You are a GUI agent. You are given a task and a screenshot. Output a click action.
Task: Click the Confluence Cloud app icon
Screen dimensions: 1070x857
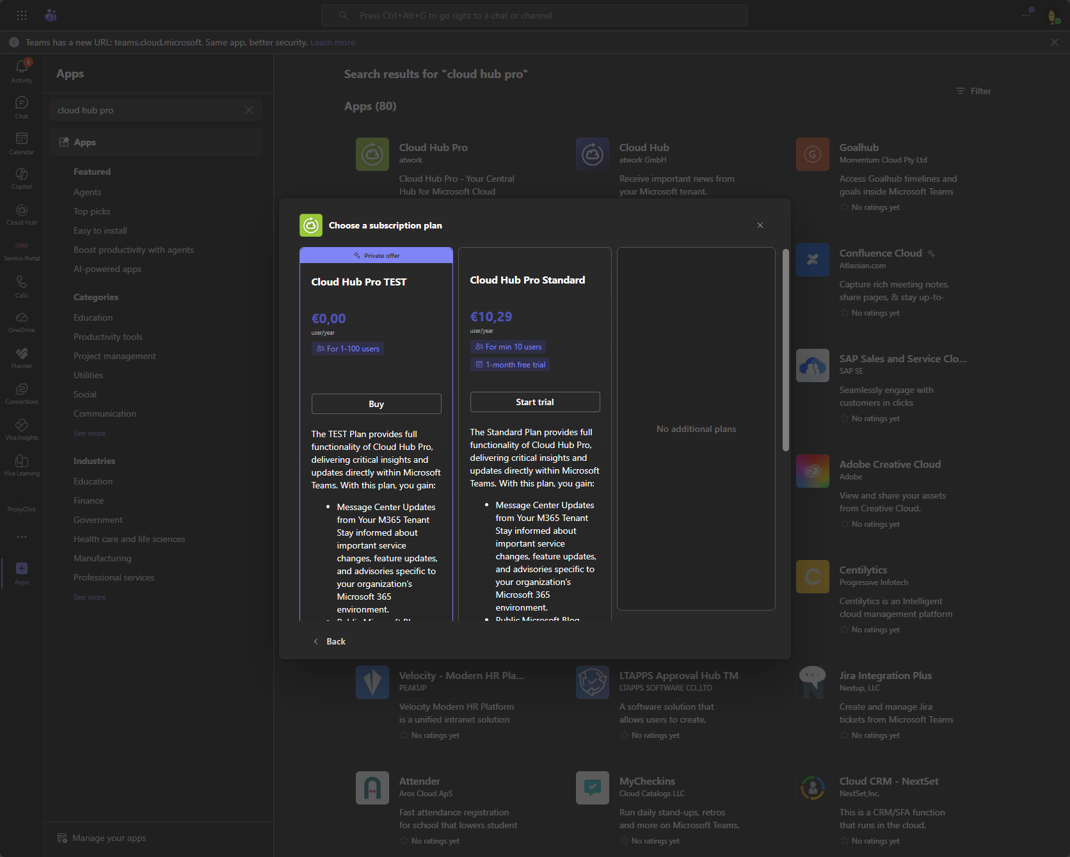coord(813,260)
